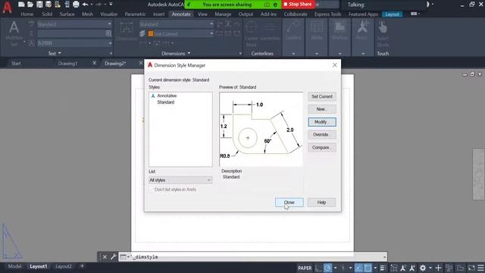Click the Annotative style icon in Styles list

(x=153, y=96)
